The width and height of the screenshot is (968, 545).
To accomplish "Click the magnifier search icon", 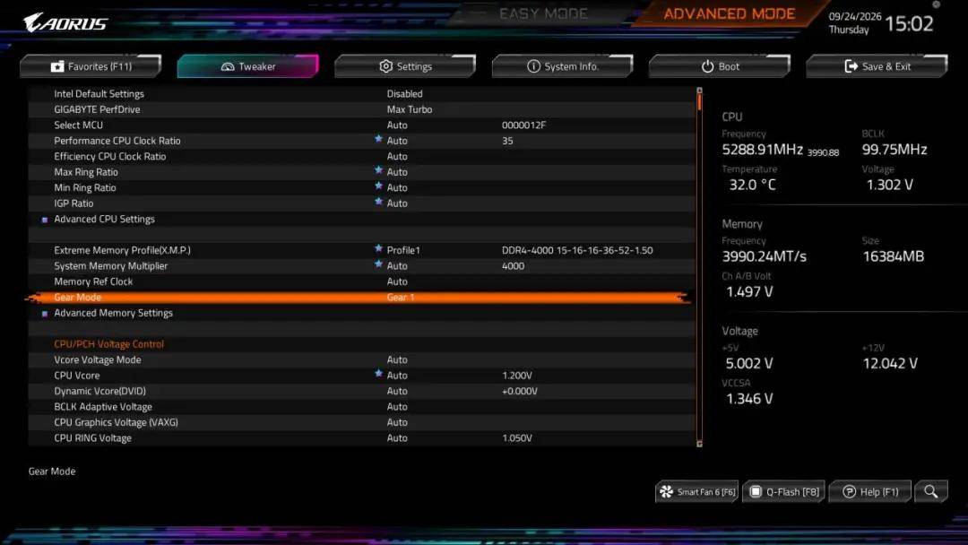I will pyautogui.click(x=931, y=492).
